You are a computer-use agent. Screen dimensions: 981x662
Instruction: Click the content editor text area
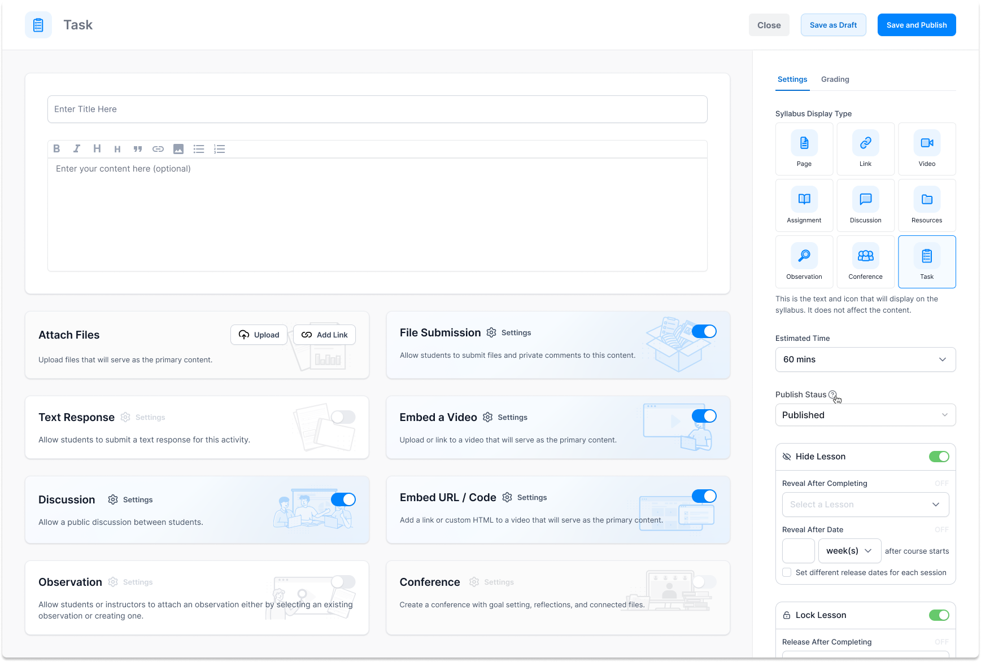(377, 214)
